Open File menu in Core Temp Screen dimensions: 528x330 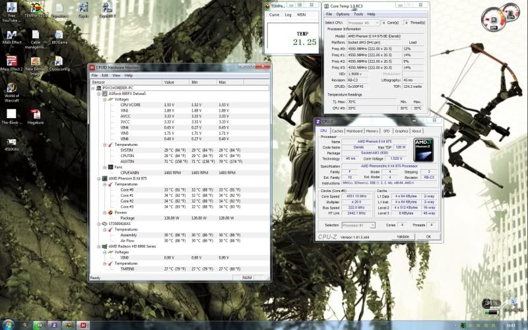(x=329, y=14)
